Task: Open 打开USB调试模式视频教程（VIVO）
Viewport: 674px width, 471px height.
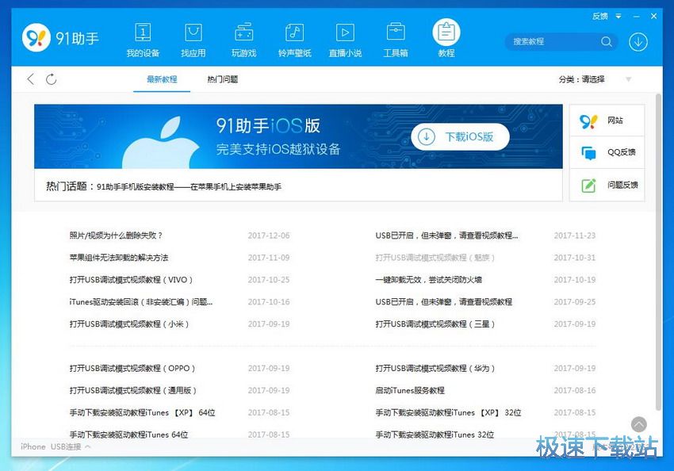Action: (x=131, y=280)
